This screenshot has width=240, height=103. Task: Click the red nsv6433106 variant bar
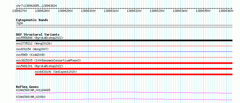[x=134, y=74]
